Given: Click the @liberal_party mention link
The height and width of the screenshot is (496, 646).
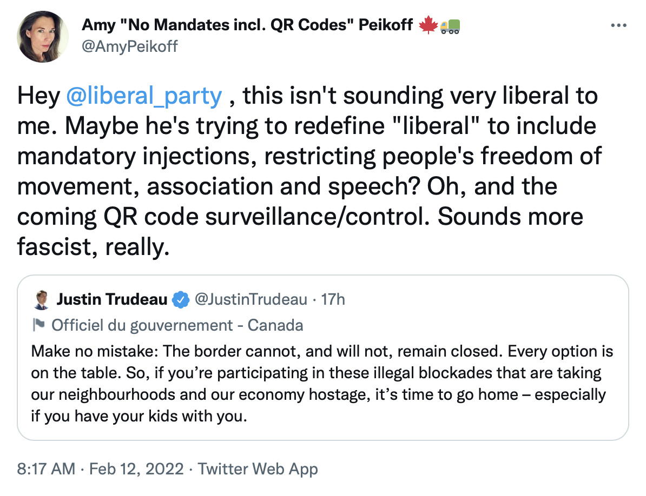Looking at the screenshot, I should coord(144,96).
